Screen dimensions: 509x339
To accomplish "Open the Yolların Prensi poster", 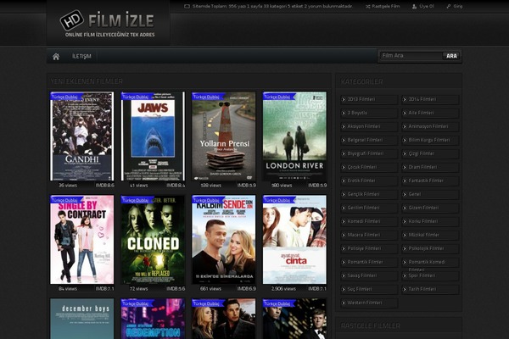I will click(x=224, y=136).
